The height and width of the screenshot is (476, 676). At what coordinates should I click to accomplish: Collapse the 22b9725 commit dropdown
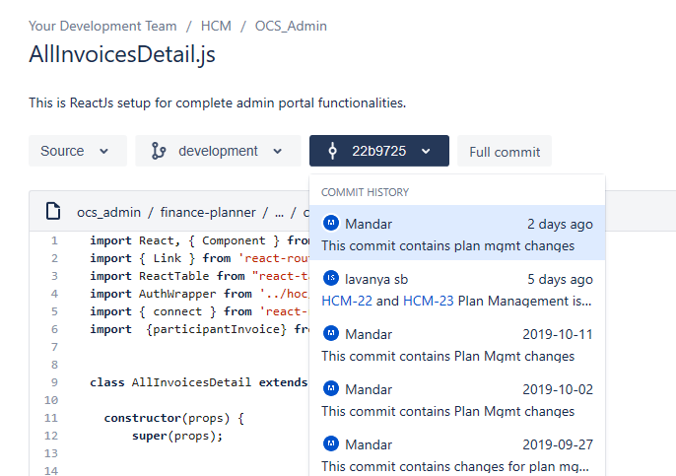click(x=379, y=151)
